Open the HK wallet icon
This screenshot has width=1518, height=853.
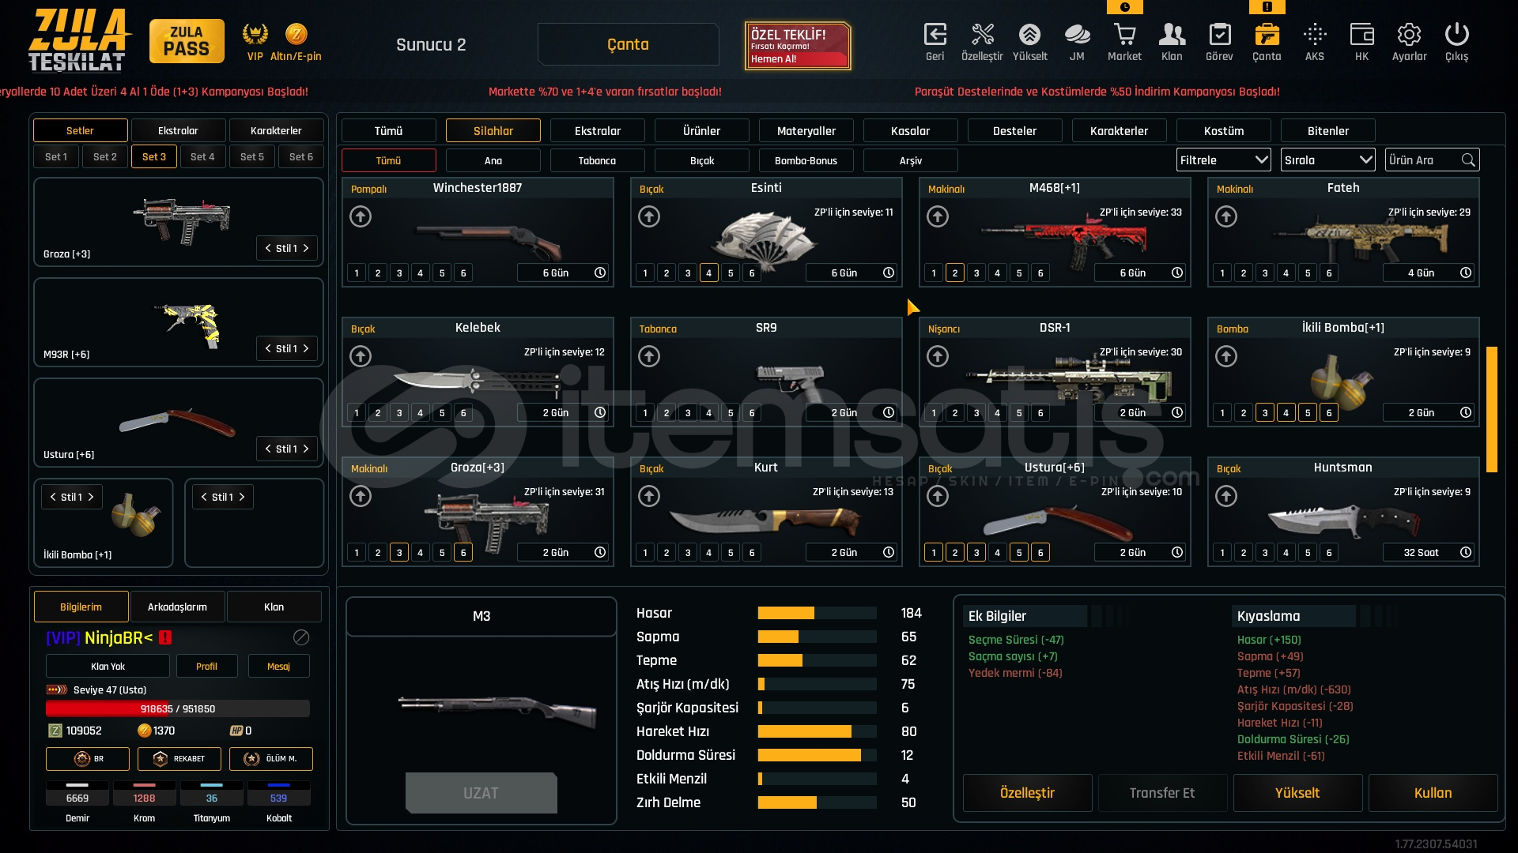pos(1361,35)
